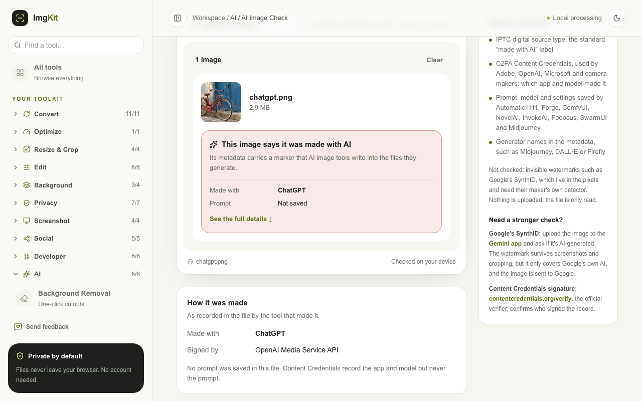
Task: Open the All tools label
Action: (x=48, y=67)
